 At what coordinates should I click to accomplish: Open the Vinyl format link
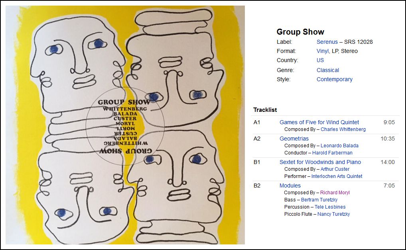click(323, 51)
